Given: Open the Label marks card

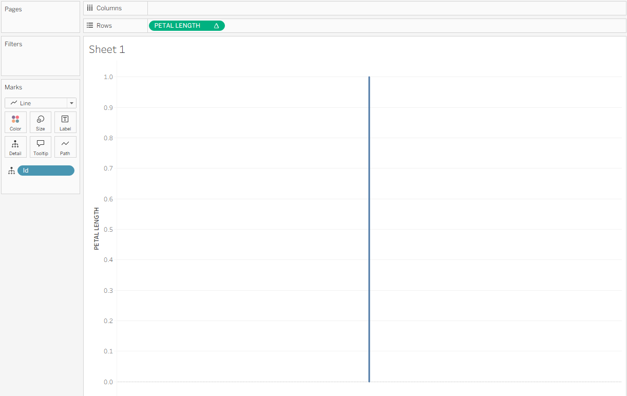Looking at the screenshot, I should (x=65, y=122).
